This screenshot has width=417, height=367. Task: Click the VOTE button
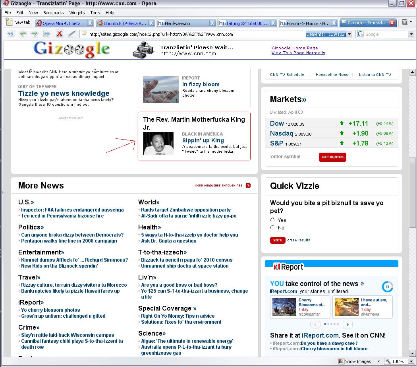pyautogui.click(x=277, y=240)
